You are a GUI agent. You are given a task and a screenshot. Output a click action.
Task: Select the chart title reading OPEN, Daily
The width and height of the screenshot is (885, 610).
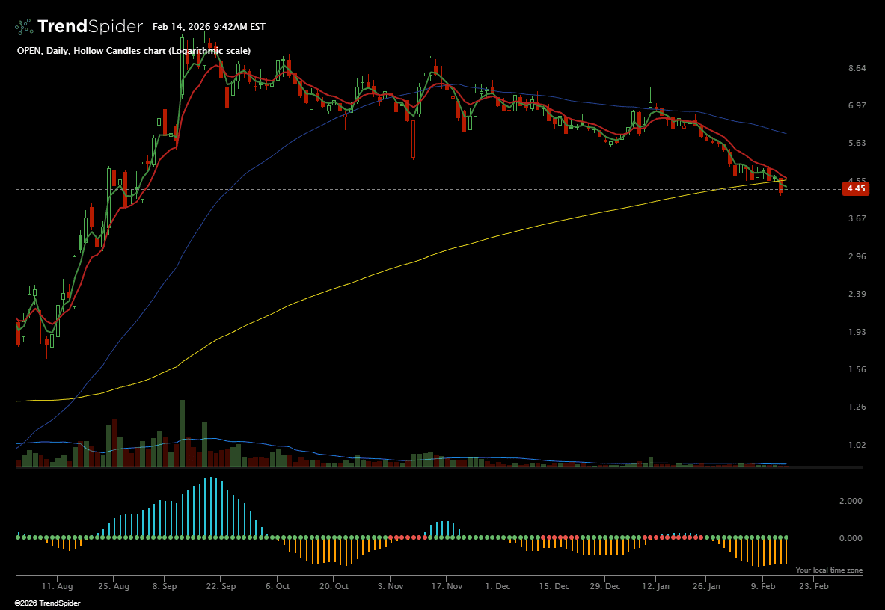[133, 51]
